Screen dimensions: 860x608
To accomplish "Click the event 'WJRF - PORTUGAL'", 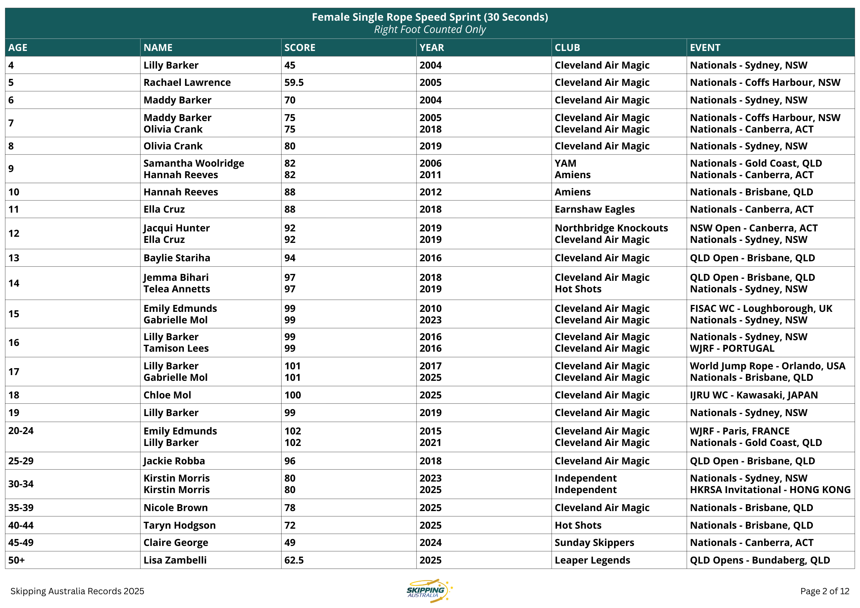I will 732,348.
